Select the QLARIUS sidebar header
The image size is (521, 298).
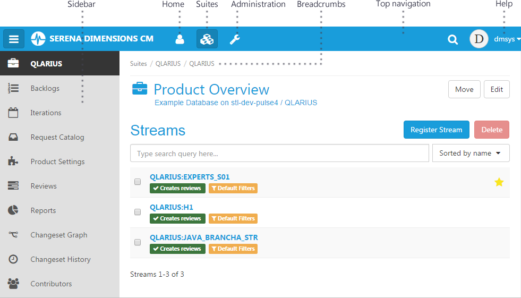(x=60, y=63)
